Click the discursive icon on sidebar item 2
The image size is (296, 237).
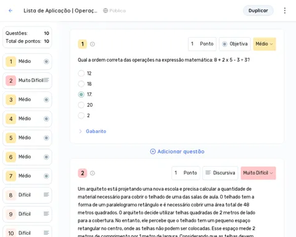pos(46,80)
